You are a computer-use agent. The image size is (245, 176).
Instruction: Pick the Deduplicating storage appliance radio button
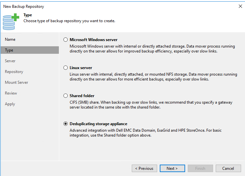pyautogui.click(x=66, y=124)
